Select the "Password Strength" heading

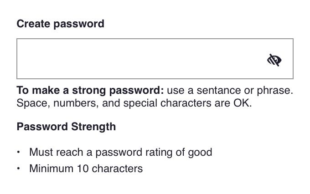(x=66, y=127)
